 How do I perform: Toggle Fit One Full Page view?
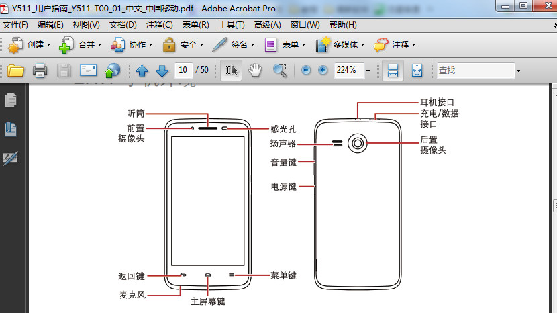pos(416,71)
